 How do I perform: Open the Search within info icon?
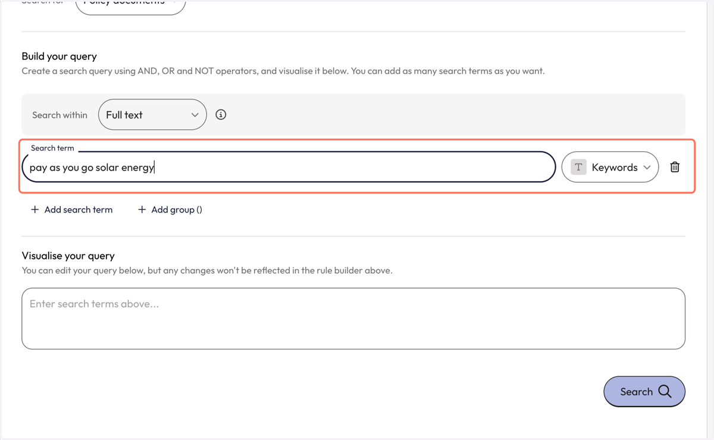221,115
